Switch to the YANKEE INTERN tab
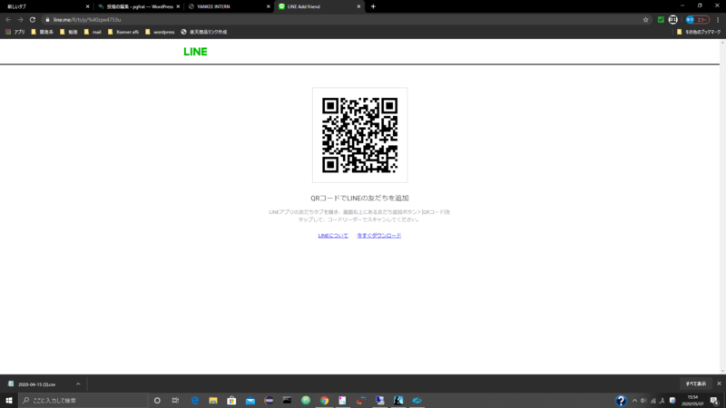726x408 pixels. click(228, 6)
